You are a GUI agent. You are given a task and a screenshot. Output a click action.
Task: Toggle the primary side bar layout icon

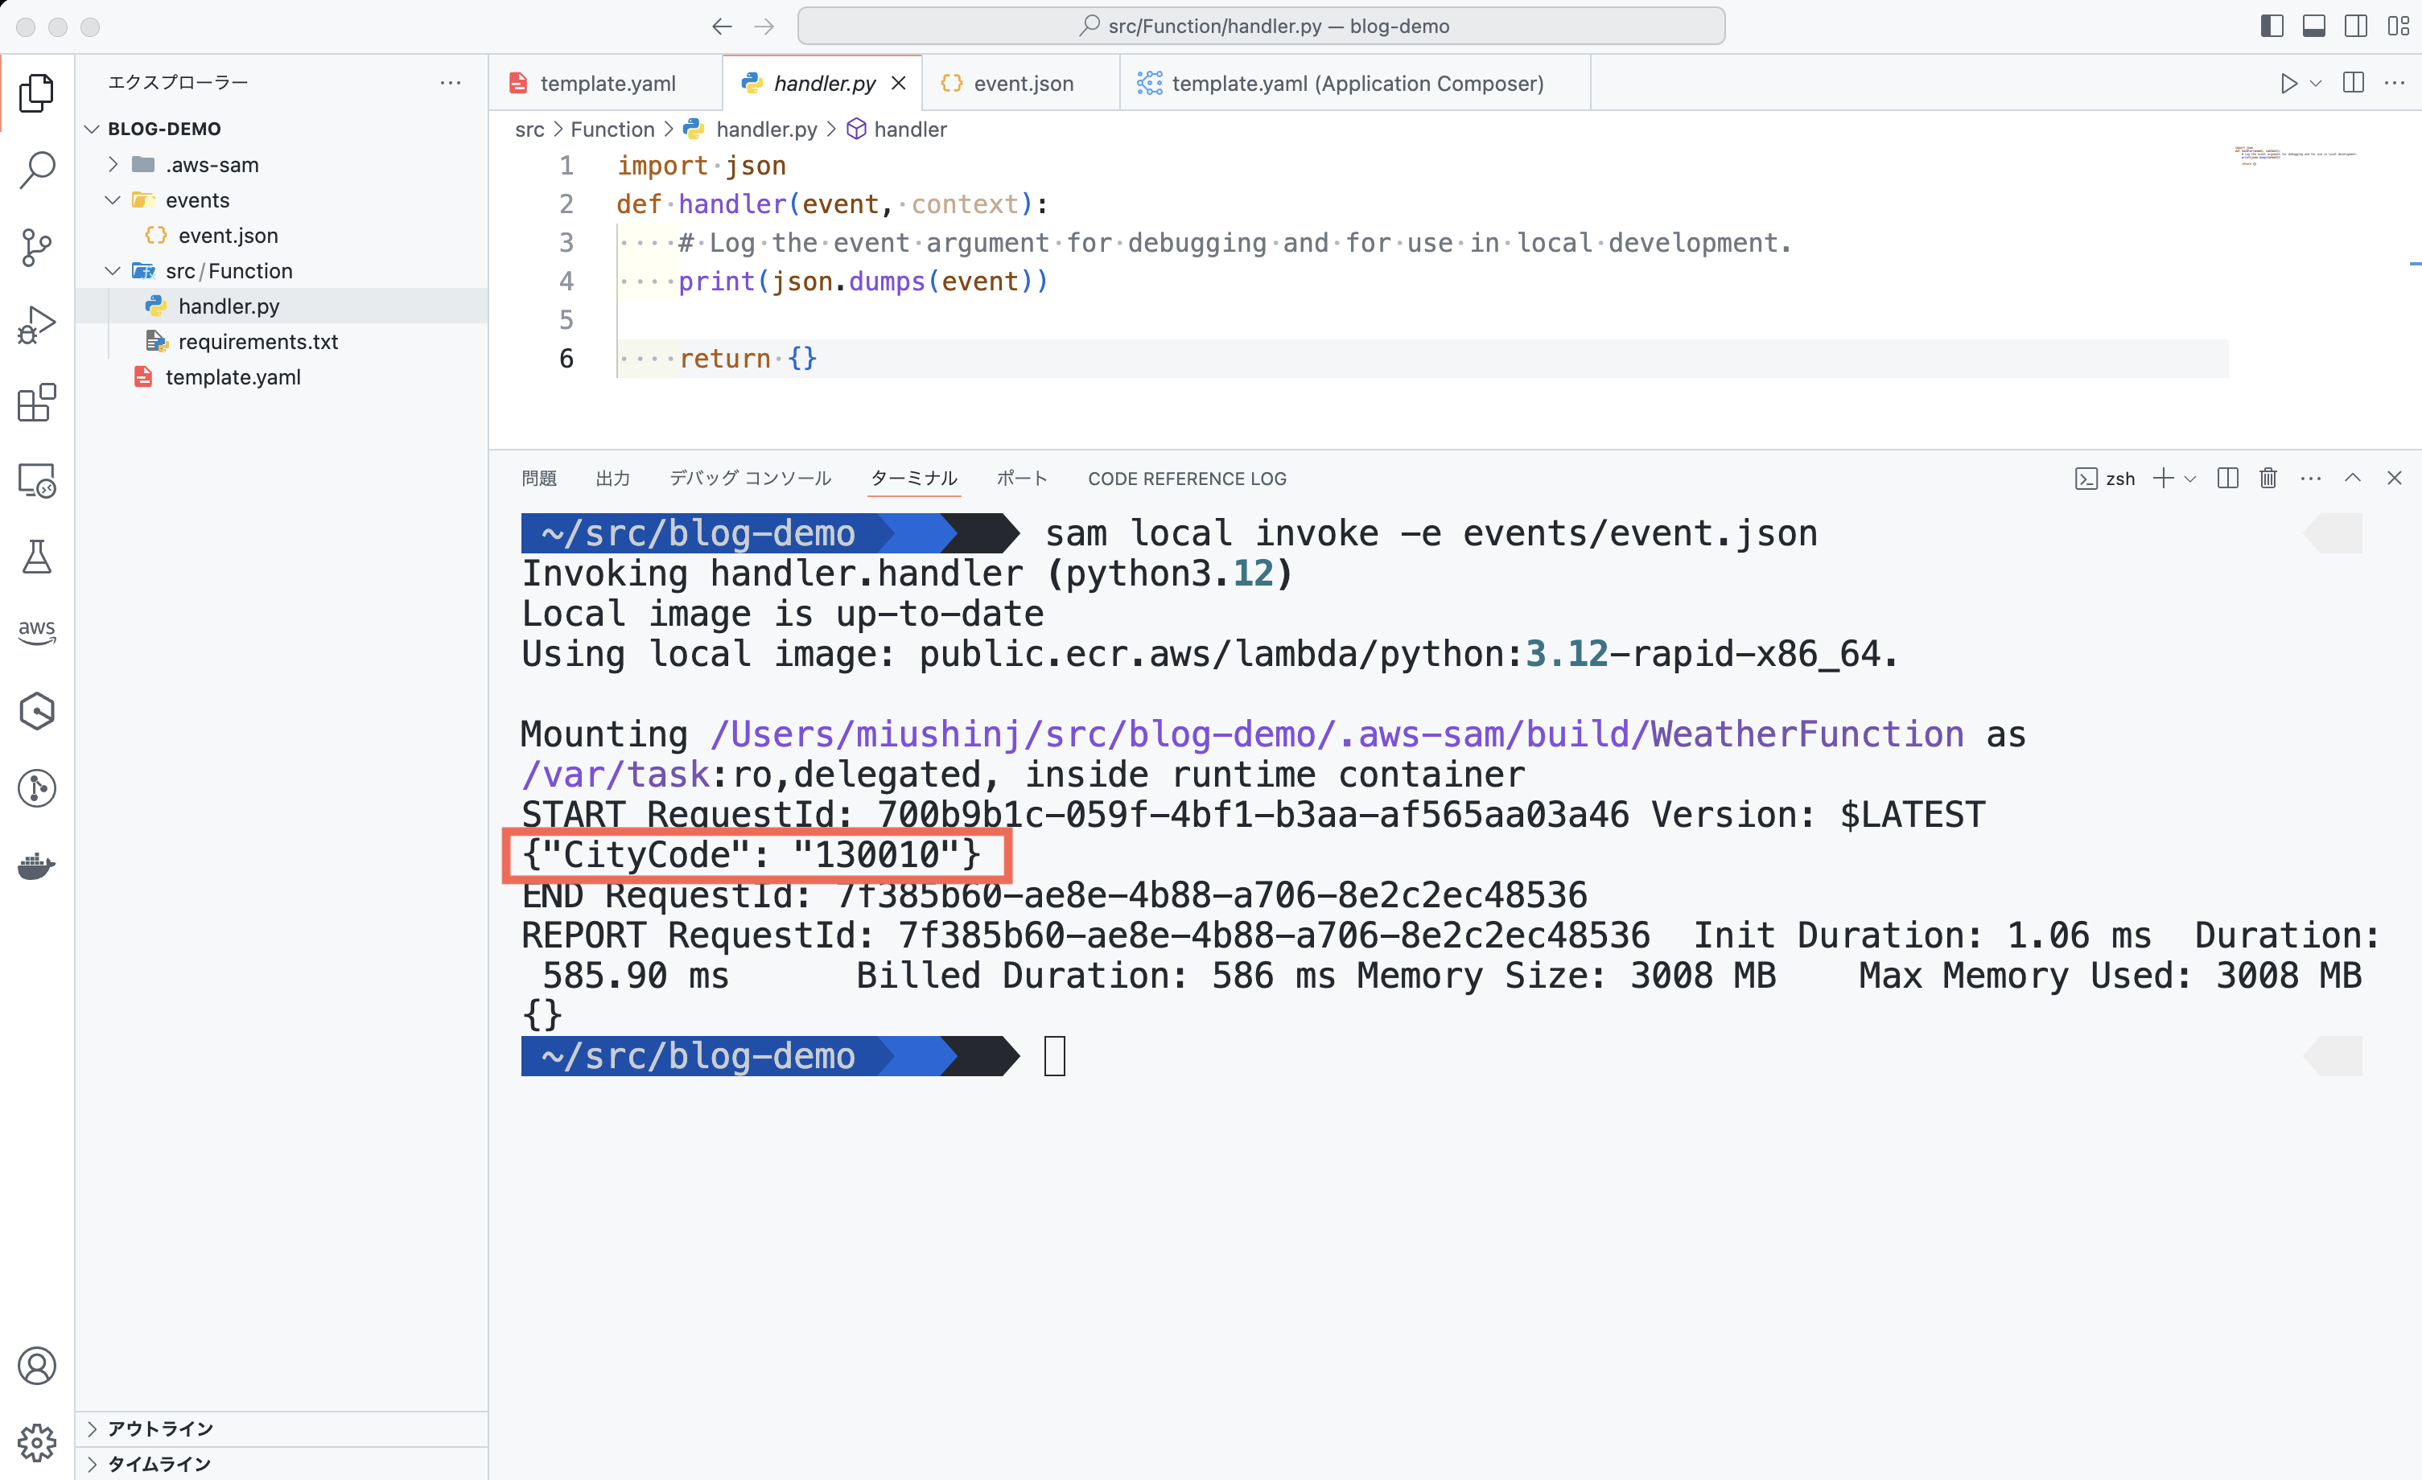click(2272, 27)
